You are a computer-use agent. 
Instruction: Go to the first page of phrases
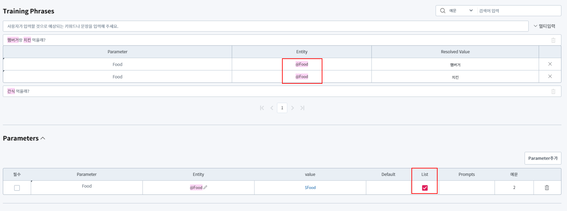click(262, 108)
